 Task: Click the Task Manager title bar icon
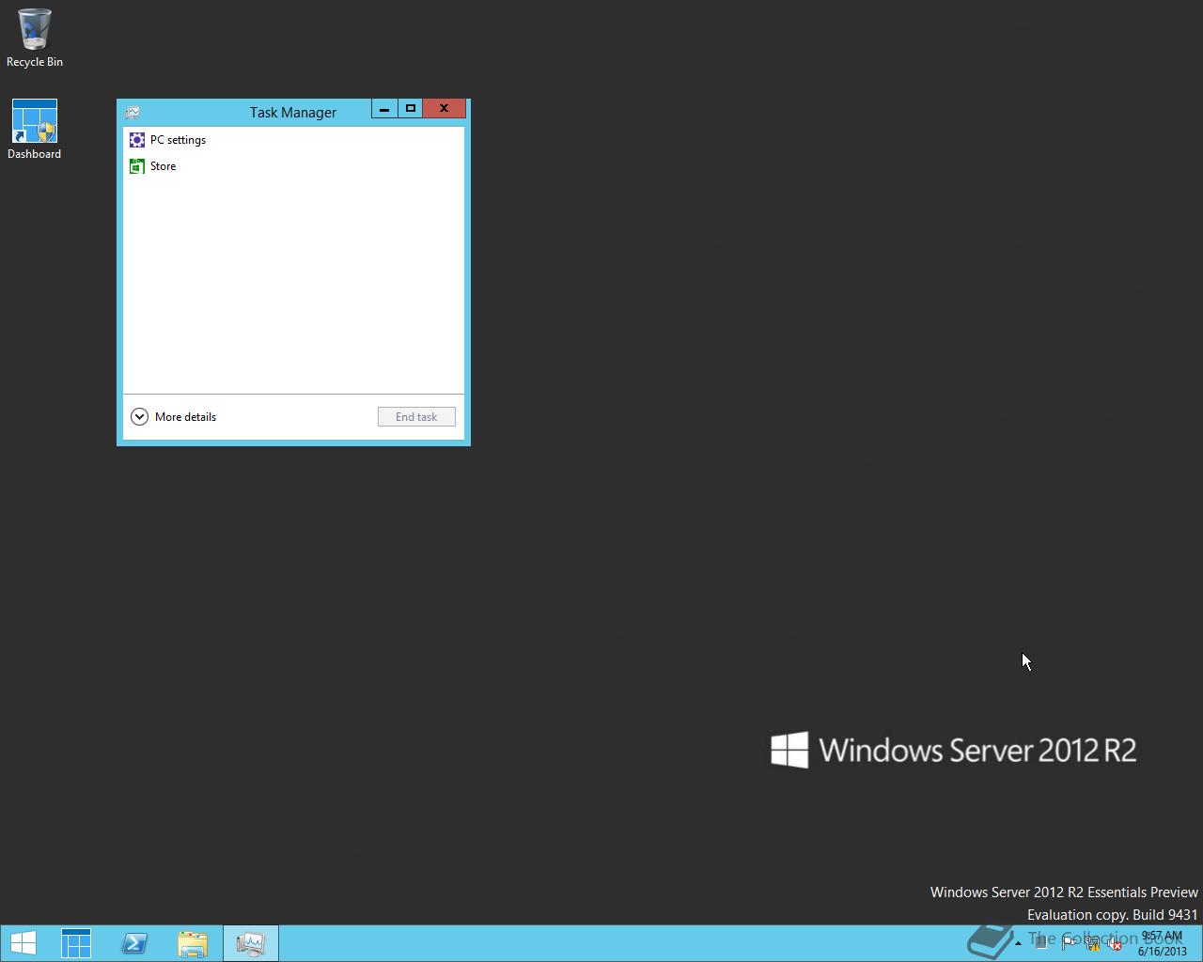[133, 113]
